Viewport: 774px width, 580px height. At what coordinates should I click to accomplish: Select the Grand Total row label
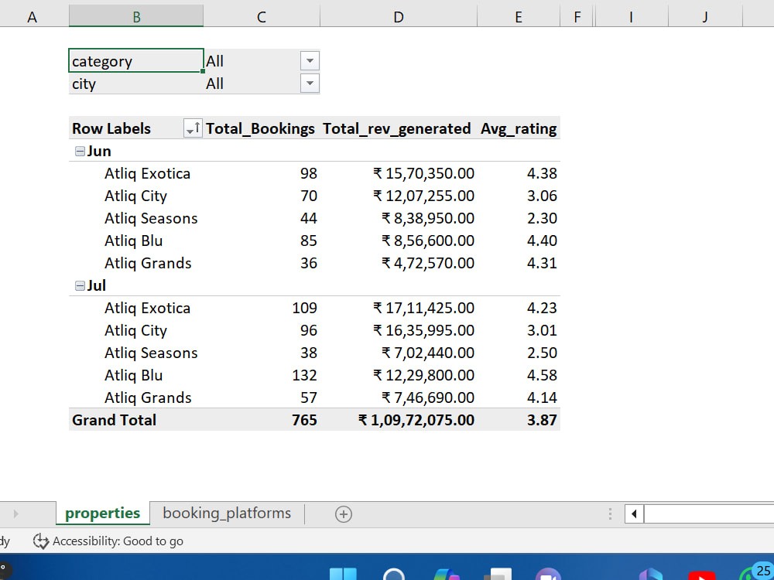click(113, 419)
